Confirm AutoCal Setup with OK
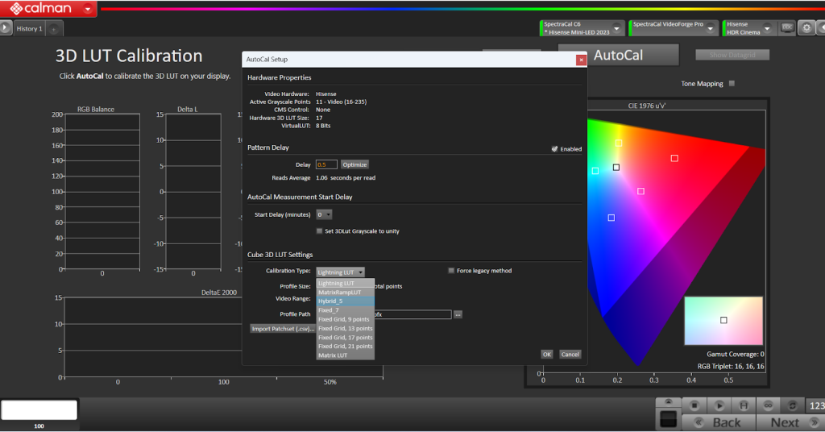 point(547,354)
